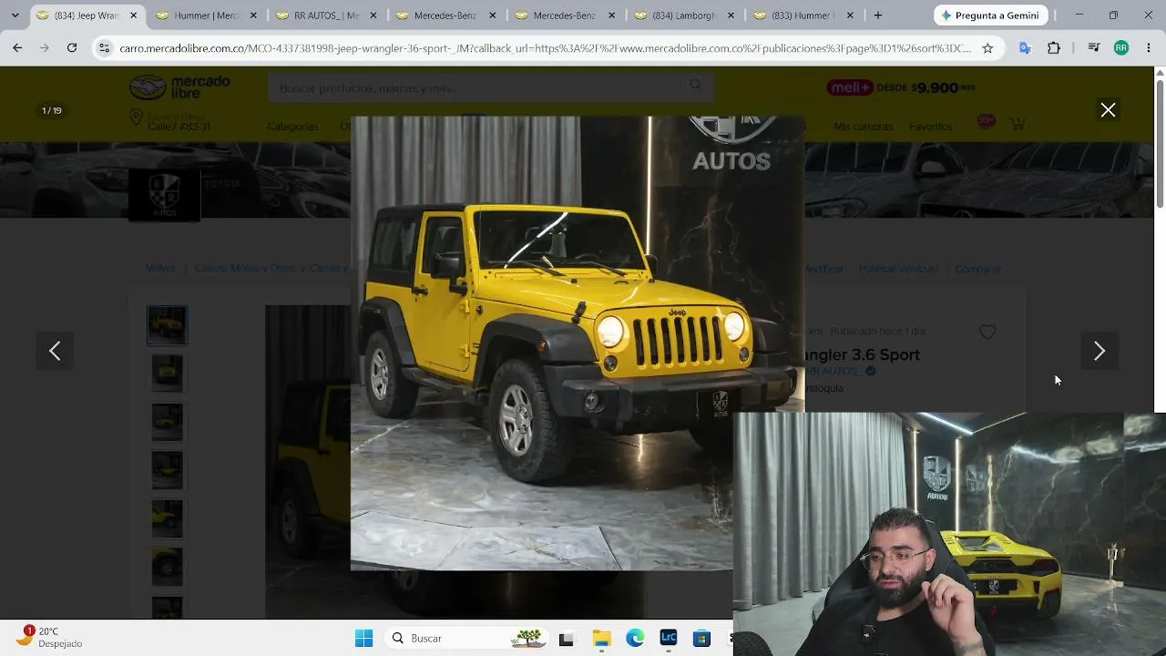Viewport: 1166px width, 656px height.
Task: Open the RR Chrome profile avatar
Action: 1121,48
